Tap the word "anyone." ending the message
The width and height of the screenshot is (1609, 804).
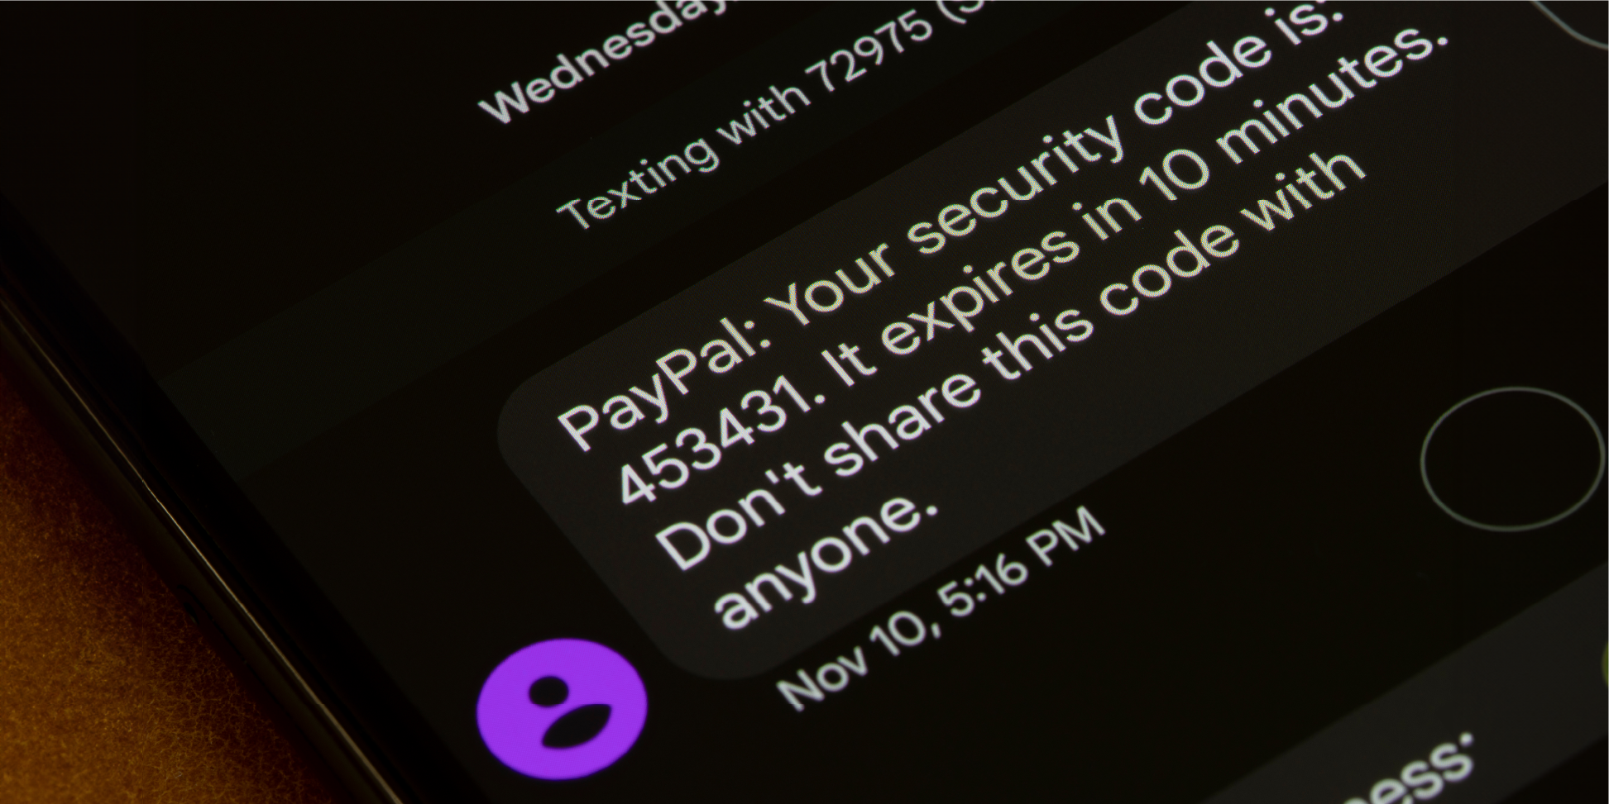click(826, 561)
